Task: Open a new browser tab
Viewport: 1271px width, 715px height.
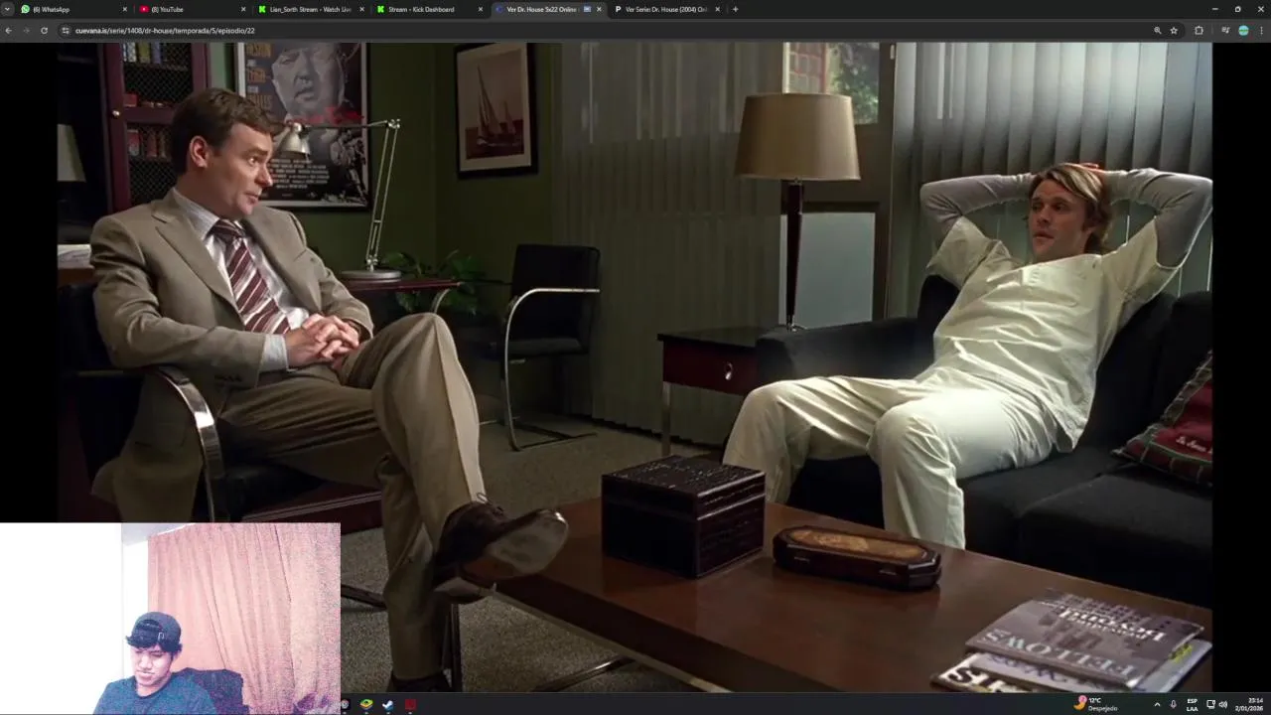Action: tap(735, 9)
